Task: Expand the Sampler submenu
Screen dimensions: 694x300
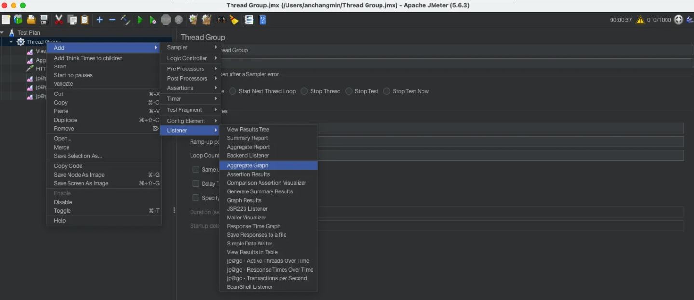Action: [x=191, y=47]
